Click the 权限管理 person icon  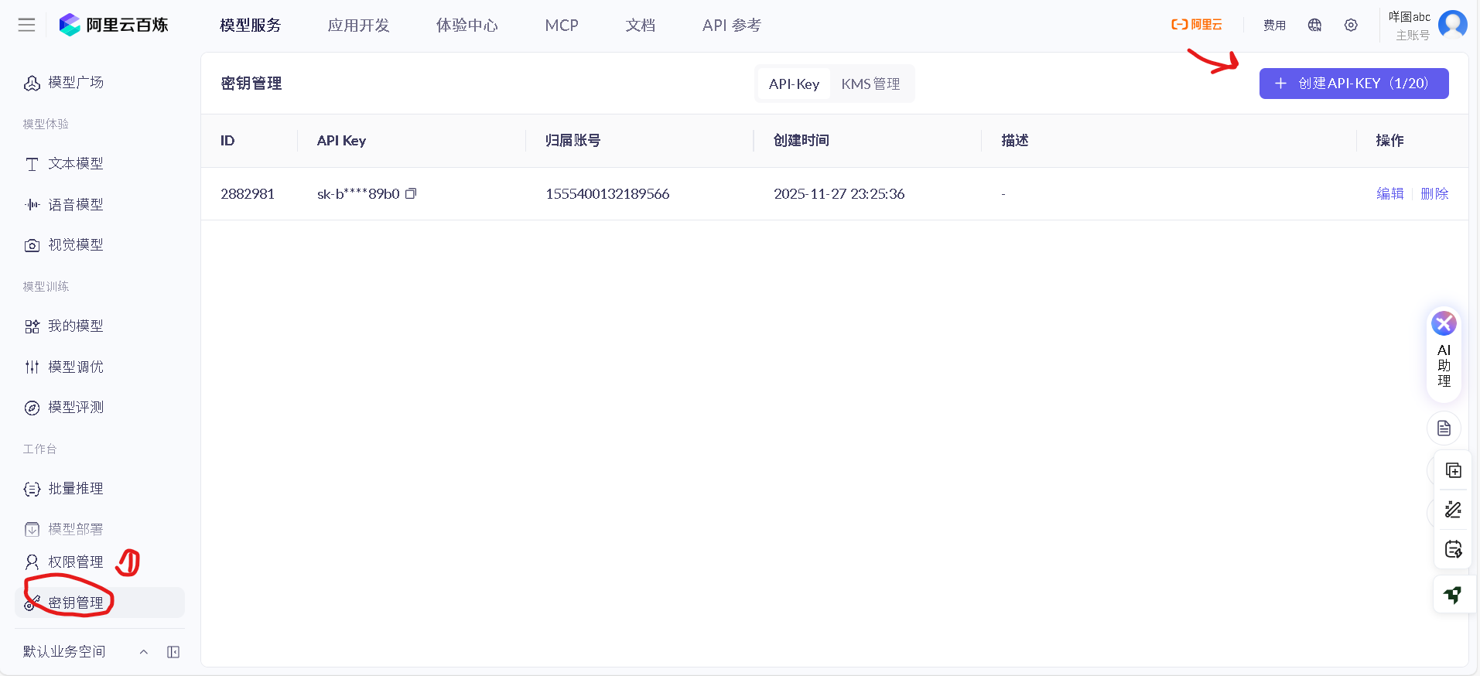pos(32,562)
